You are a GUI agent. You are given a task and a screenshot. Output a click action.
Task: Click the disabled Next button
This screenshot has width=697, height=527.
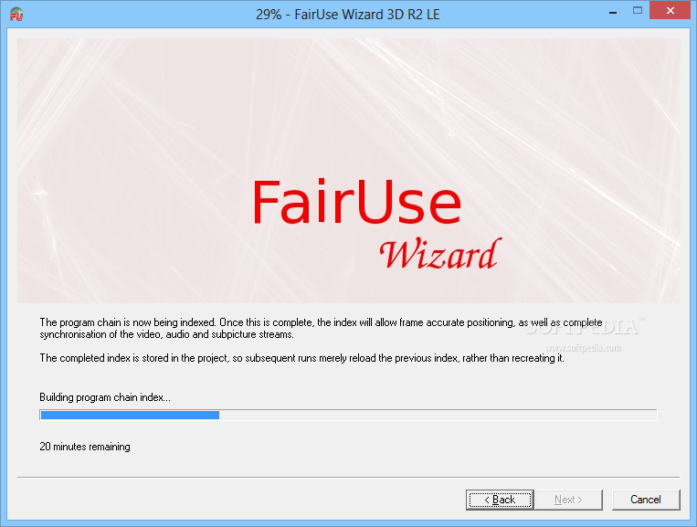[x=568, y=500]
